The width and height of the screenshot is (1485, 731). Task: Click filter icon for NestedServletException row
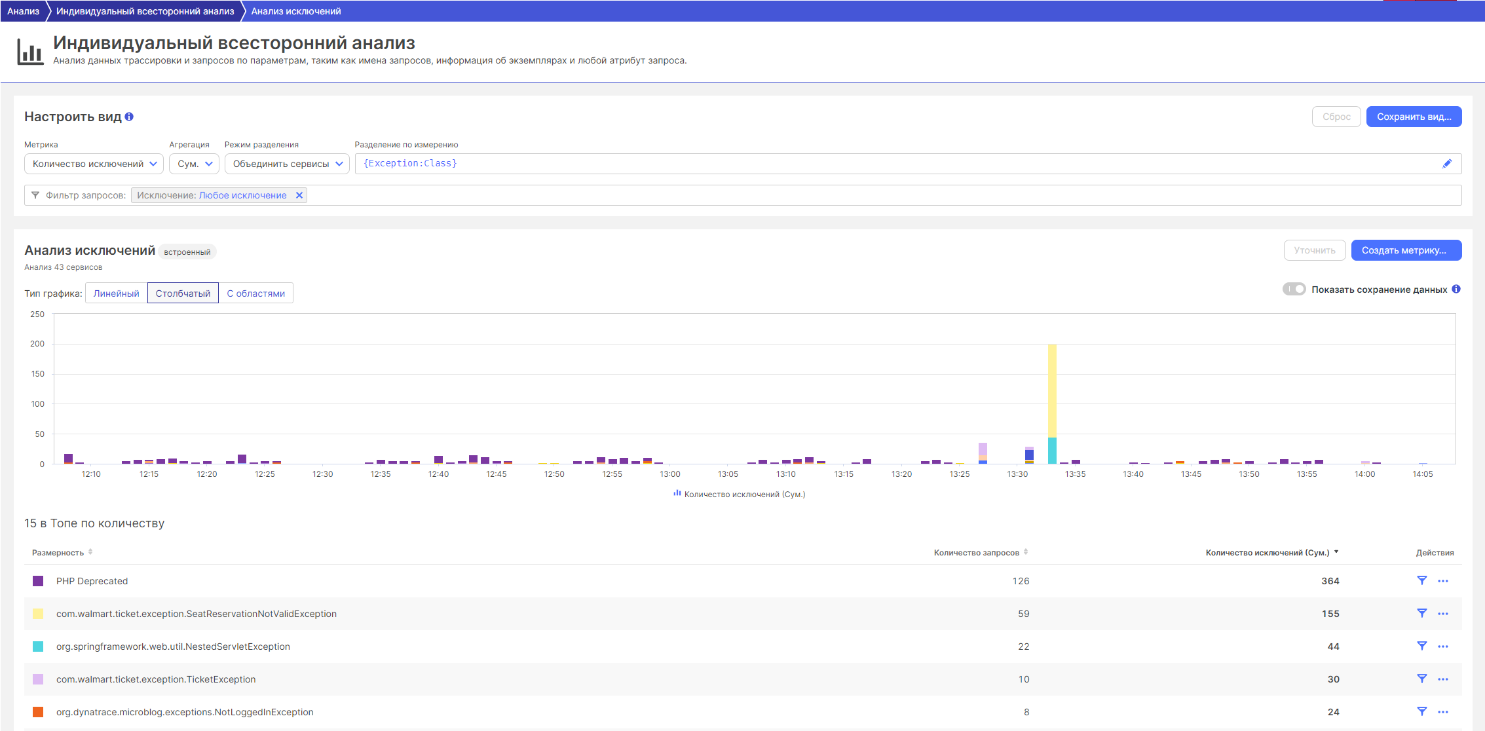tap(1421, 646)
